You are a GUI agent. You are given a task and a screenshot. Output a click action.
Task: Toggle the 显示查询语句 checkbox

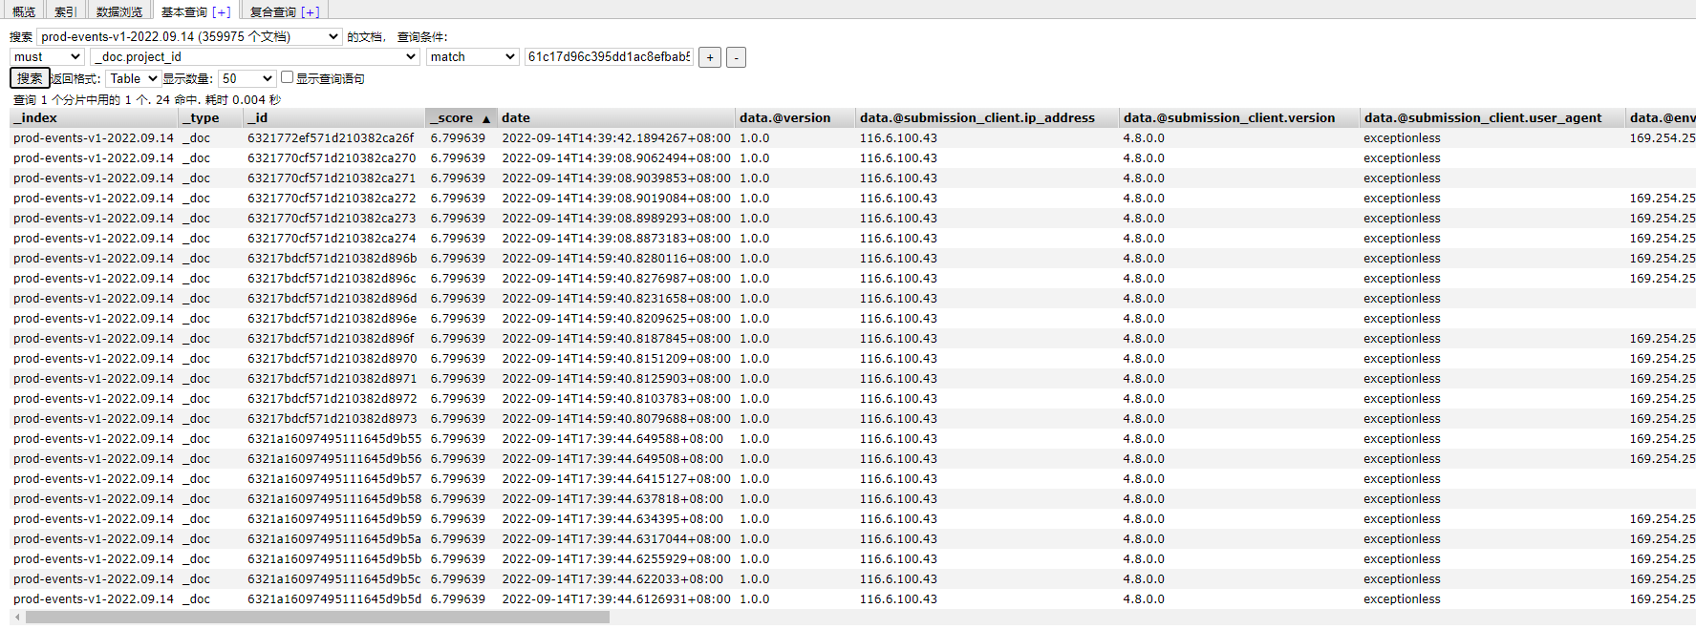[x=287, y=77]
